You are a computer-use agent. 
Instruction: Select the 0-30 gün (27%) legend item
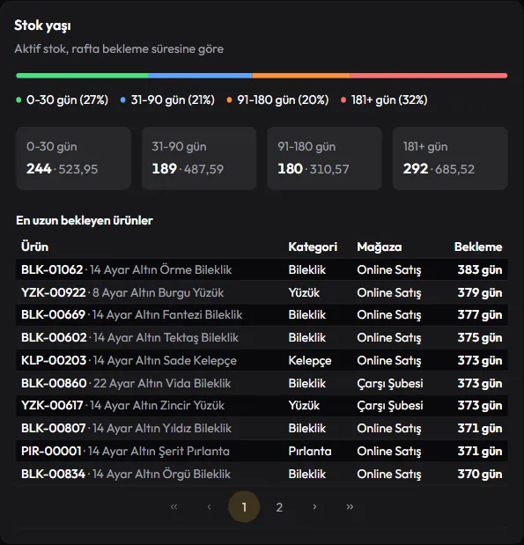[63, 100]
